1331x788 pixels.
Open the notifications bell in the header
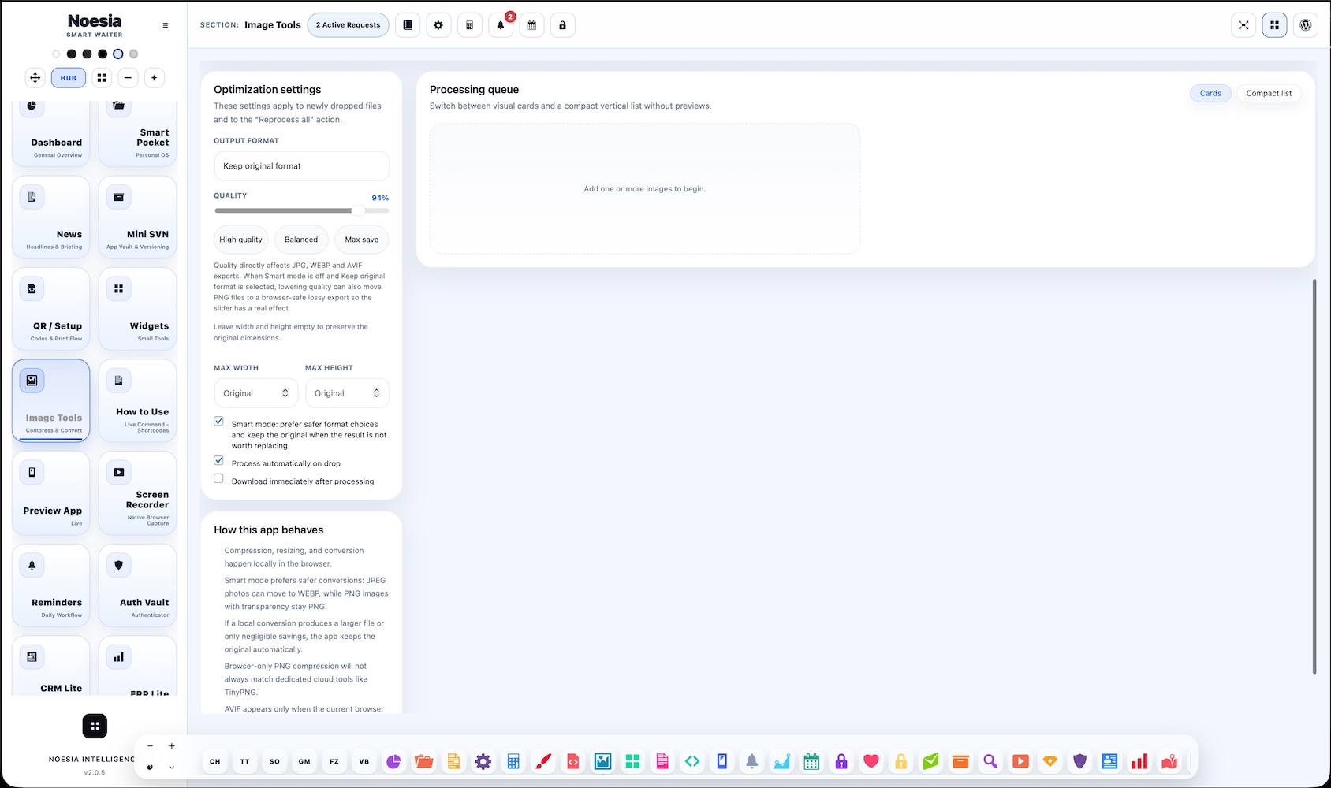tap(501, 25)
